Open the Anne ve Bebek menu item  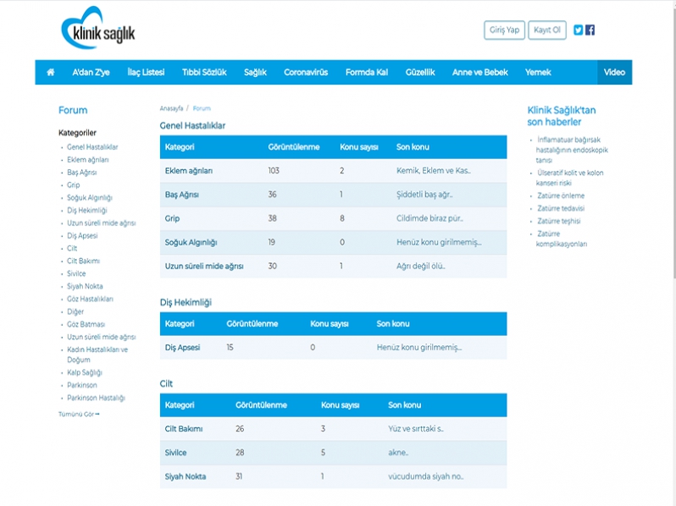coord(479,73)
